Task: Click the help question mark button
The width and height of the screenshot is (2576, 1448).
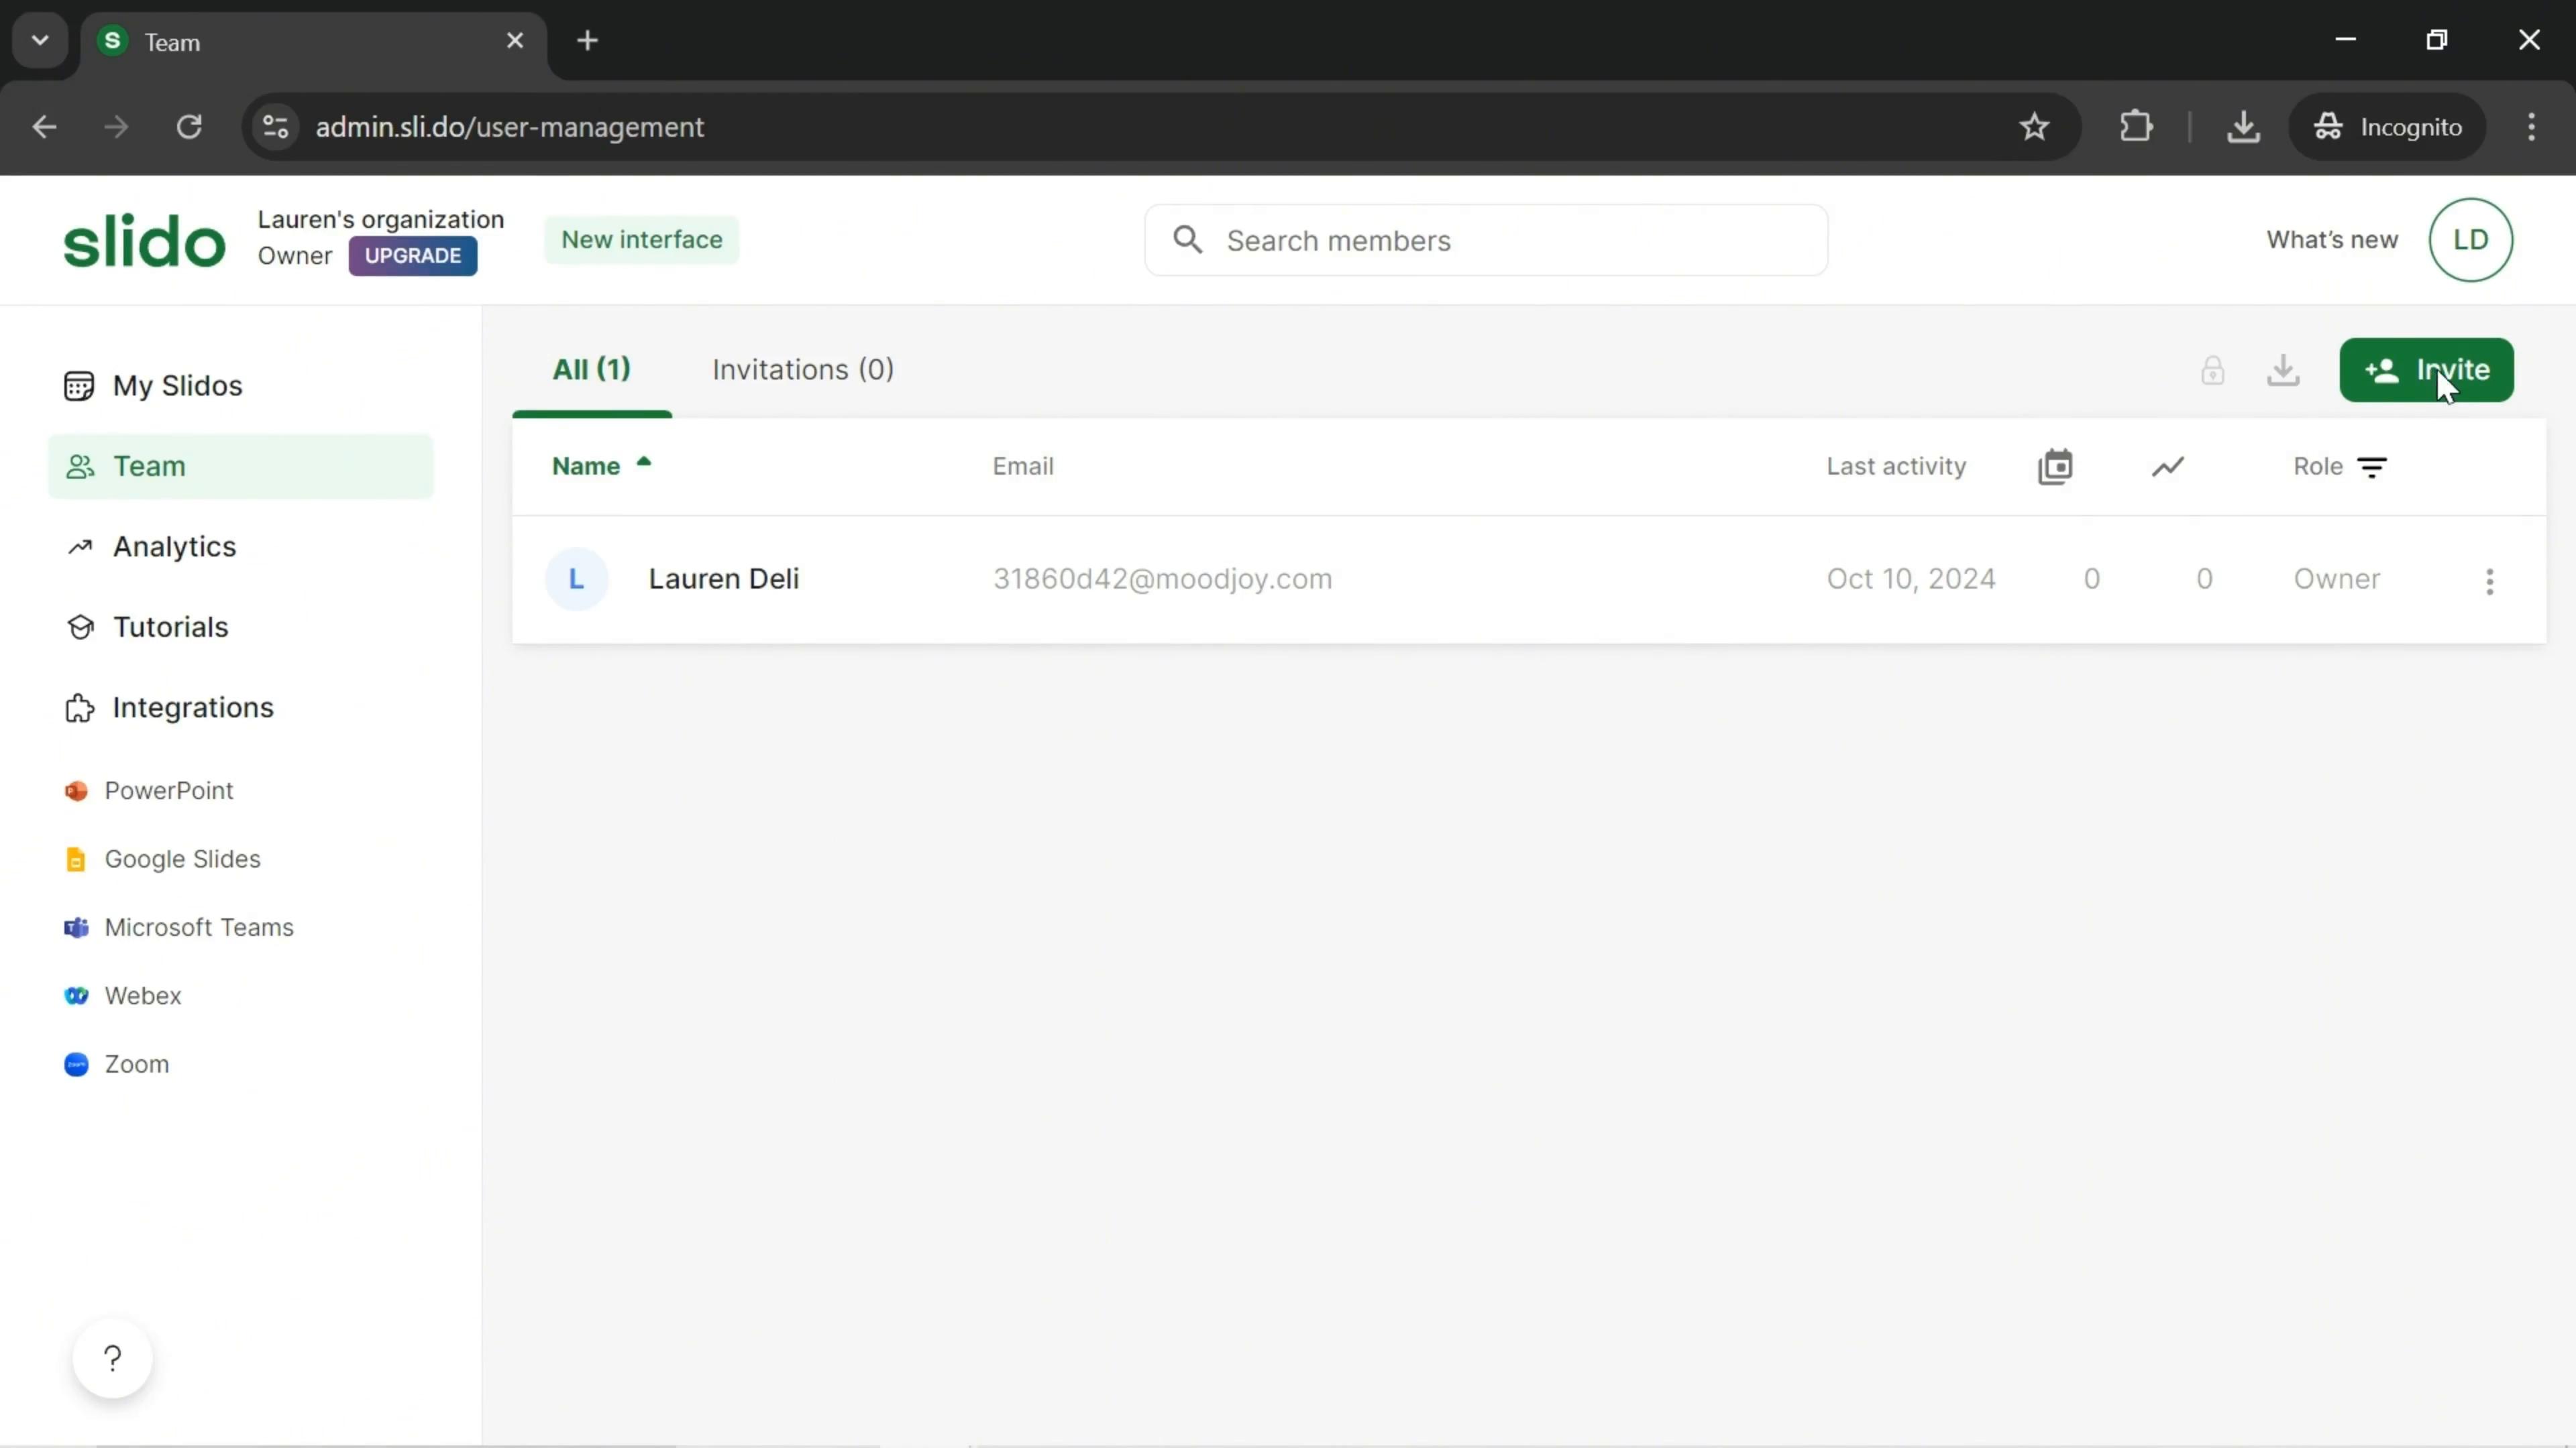Action: 111,1357
